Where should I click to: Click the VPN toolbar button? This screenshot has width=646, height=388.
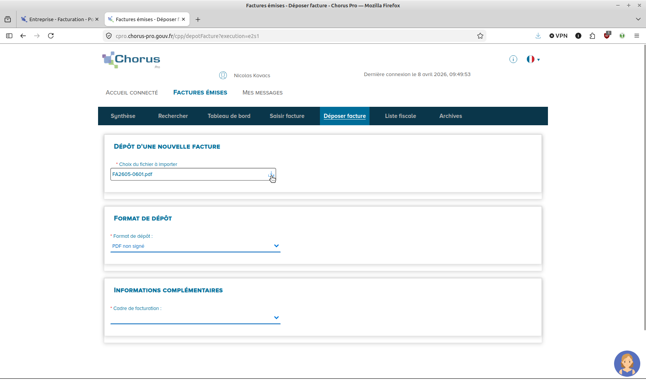click(558, 36)
